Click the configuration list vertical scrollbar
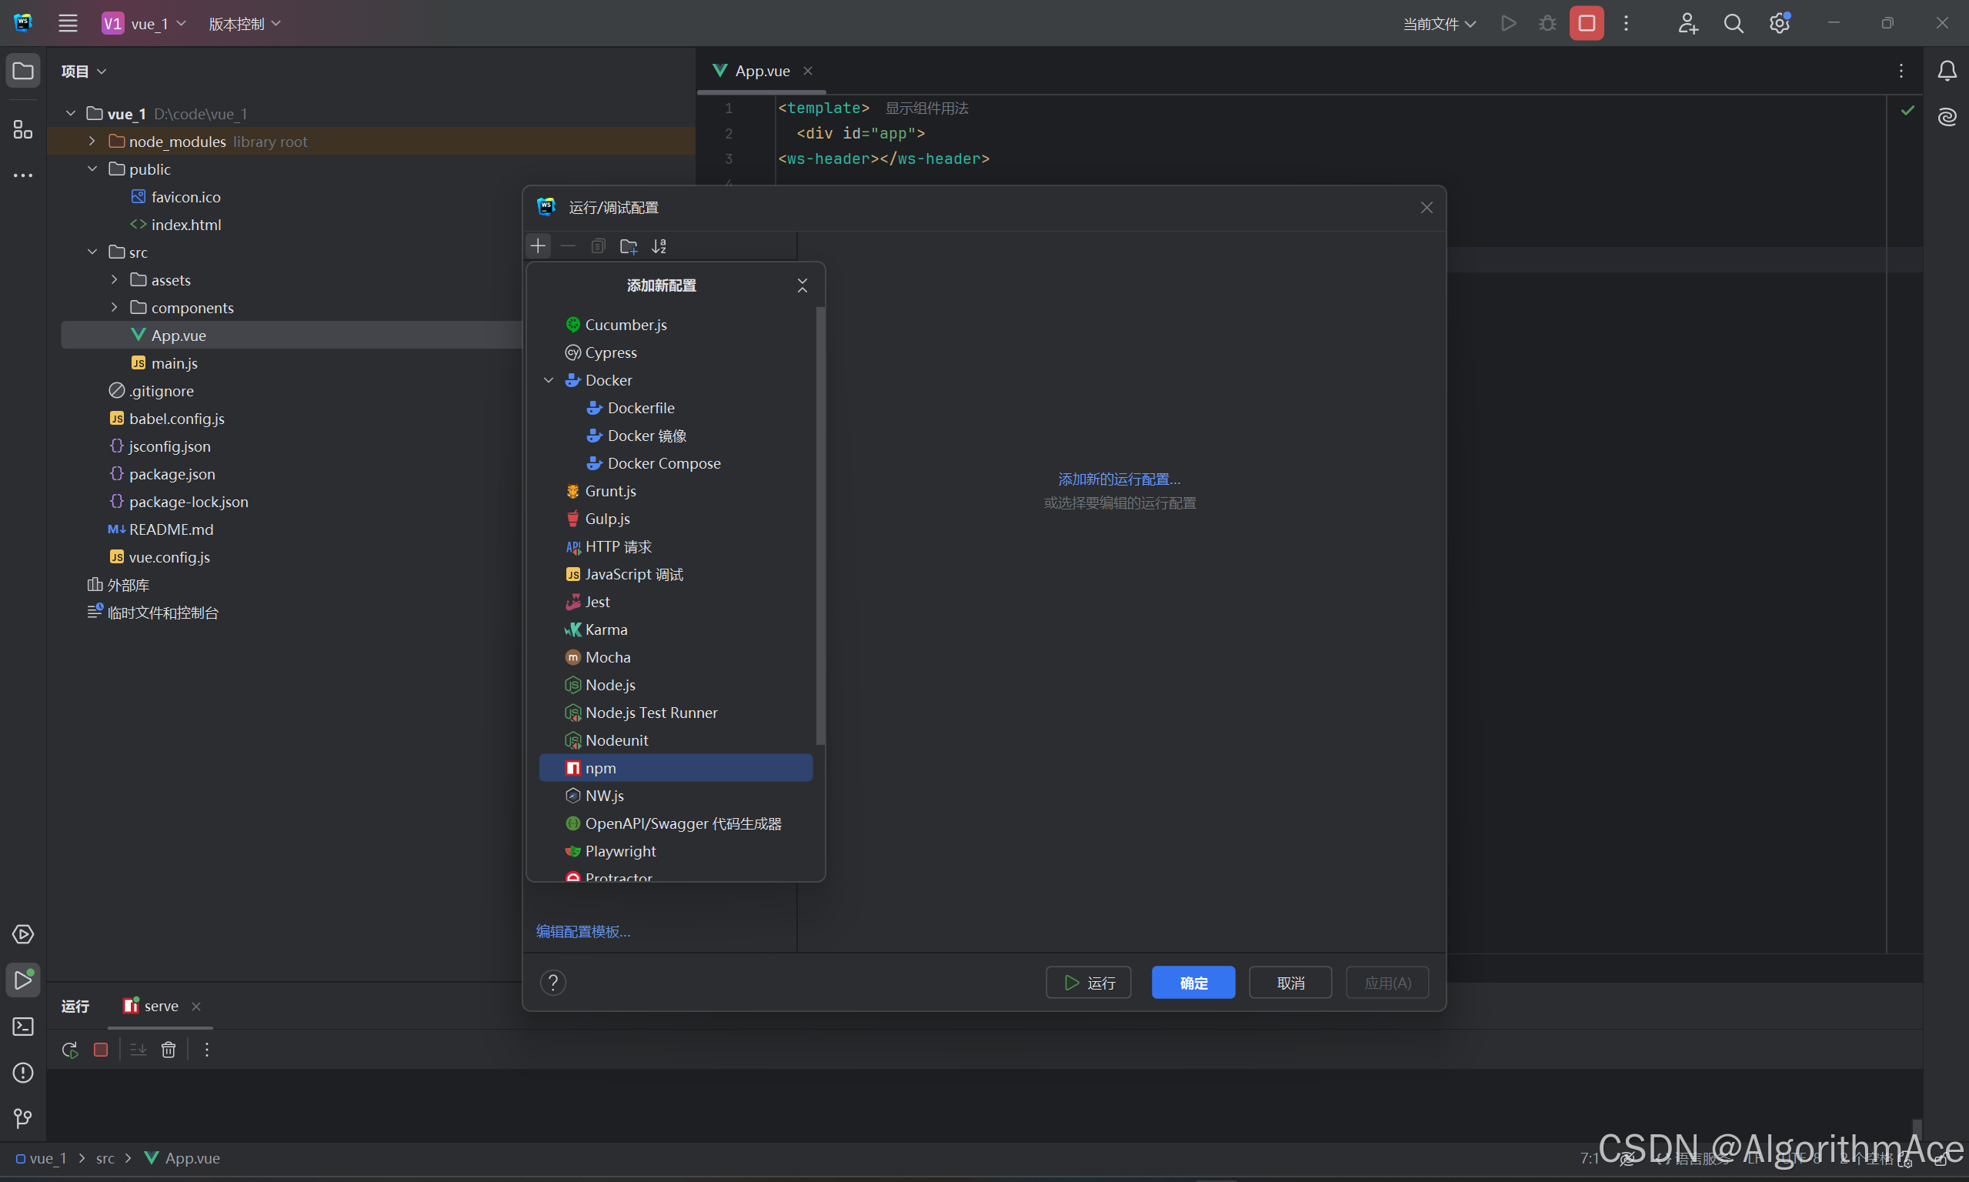The image size is (1969, 1182). [x=820, y=526]
